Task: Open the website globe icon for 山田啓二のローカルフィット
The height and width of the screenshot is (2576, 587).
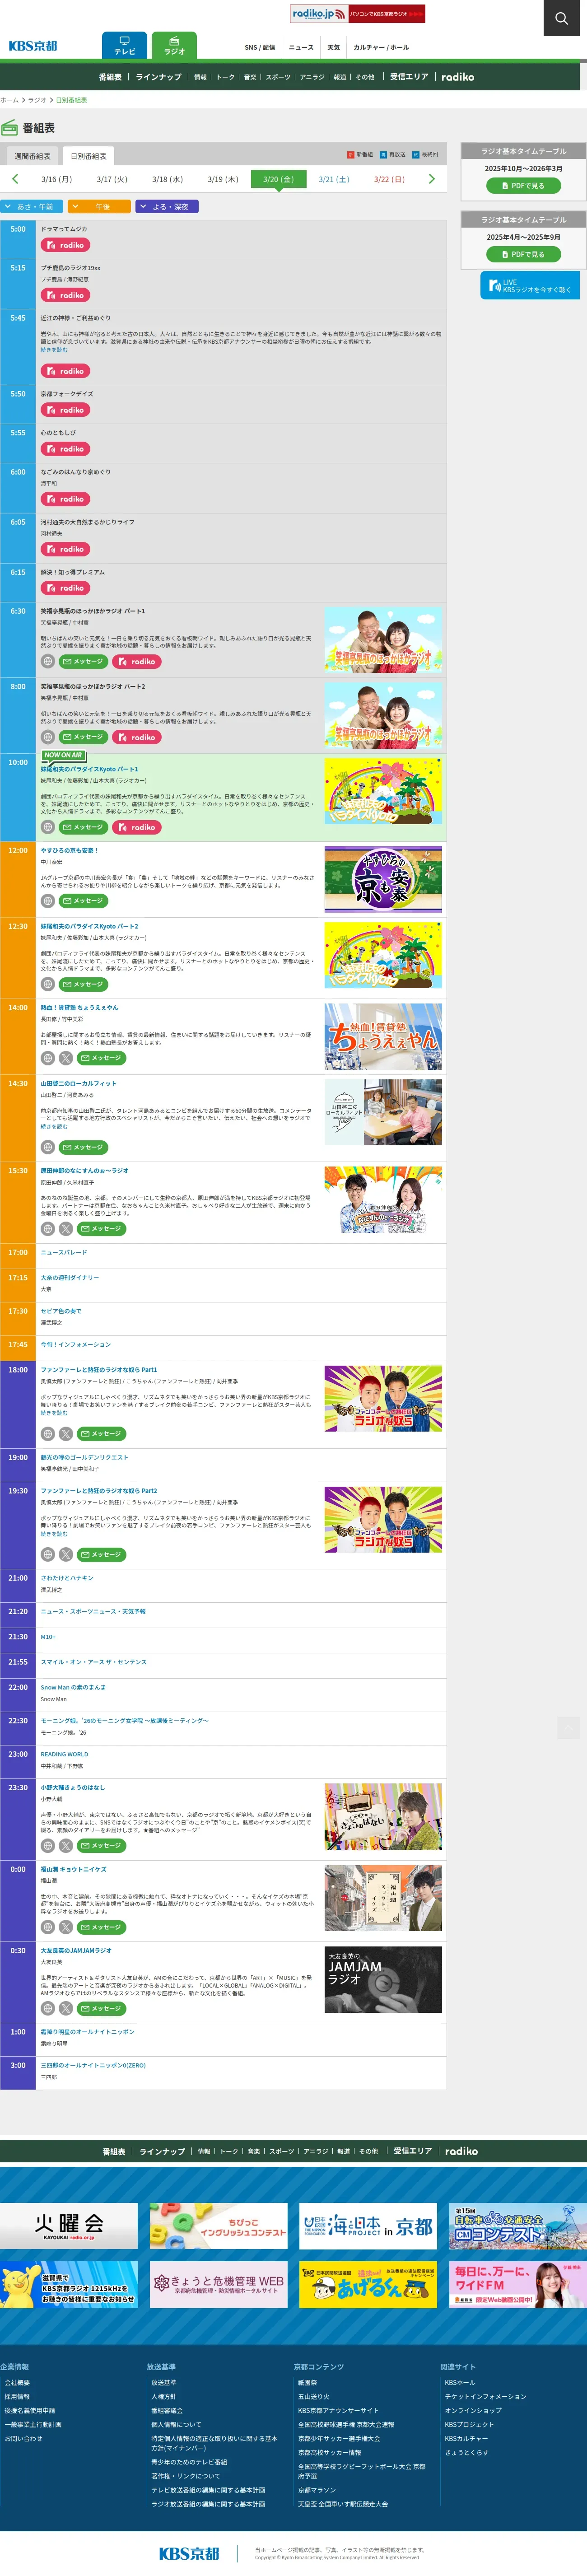Action: coord(48,1147)
